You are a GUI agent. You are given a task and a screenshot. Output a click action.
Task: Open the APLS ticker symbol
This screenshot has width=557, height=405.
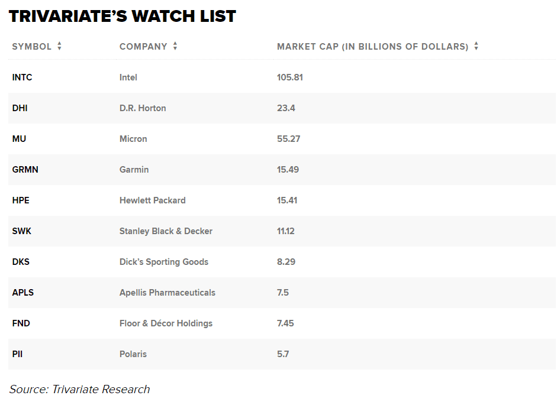tap(22, 293)
